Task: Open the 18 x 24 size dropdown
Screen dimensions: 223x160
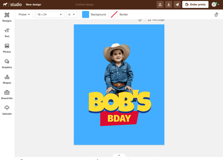Action: click(49, 15)
